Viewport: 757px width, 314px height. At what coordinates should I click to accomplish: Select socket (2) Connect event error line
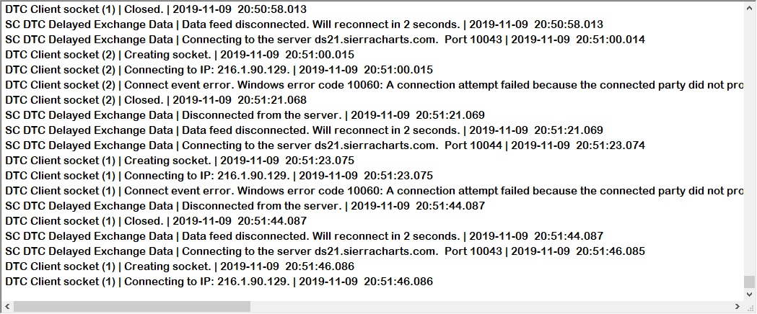[374, 85]
